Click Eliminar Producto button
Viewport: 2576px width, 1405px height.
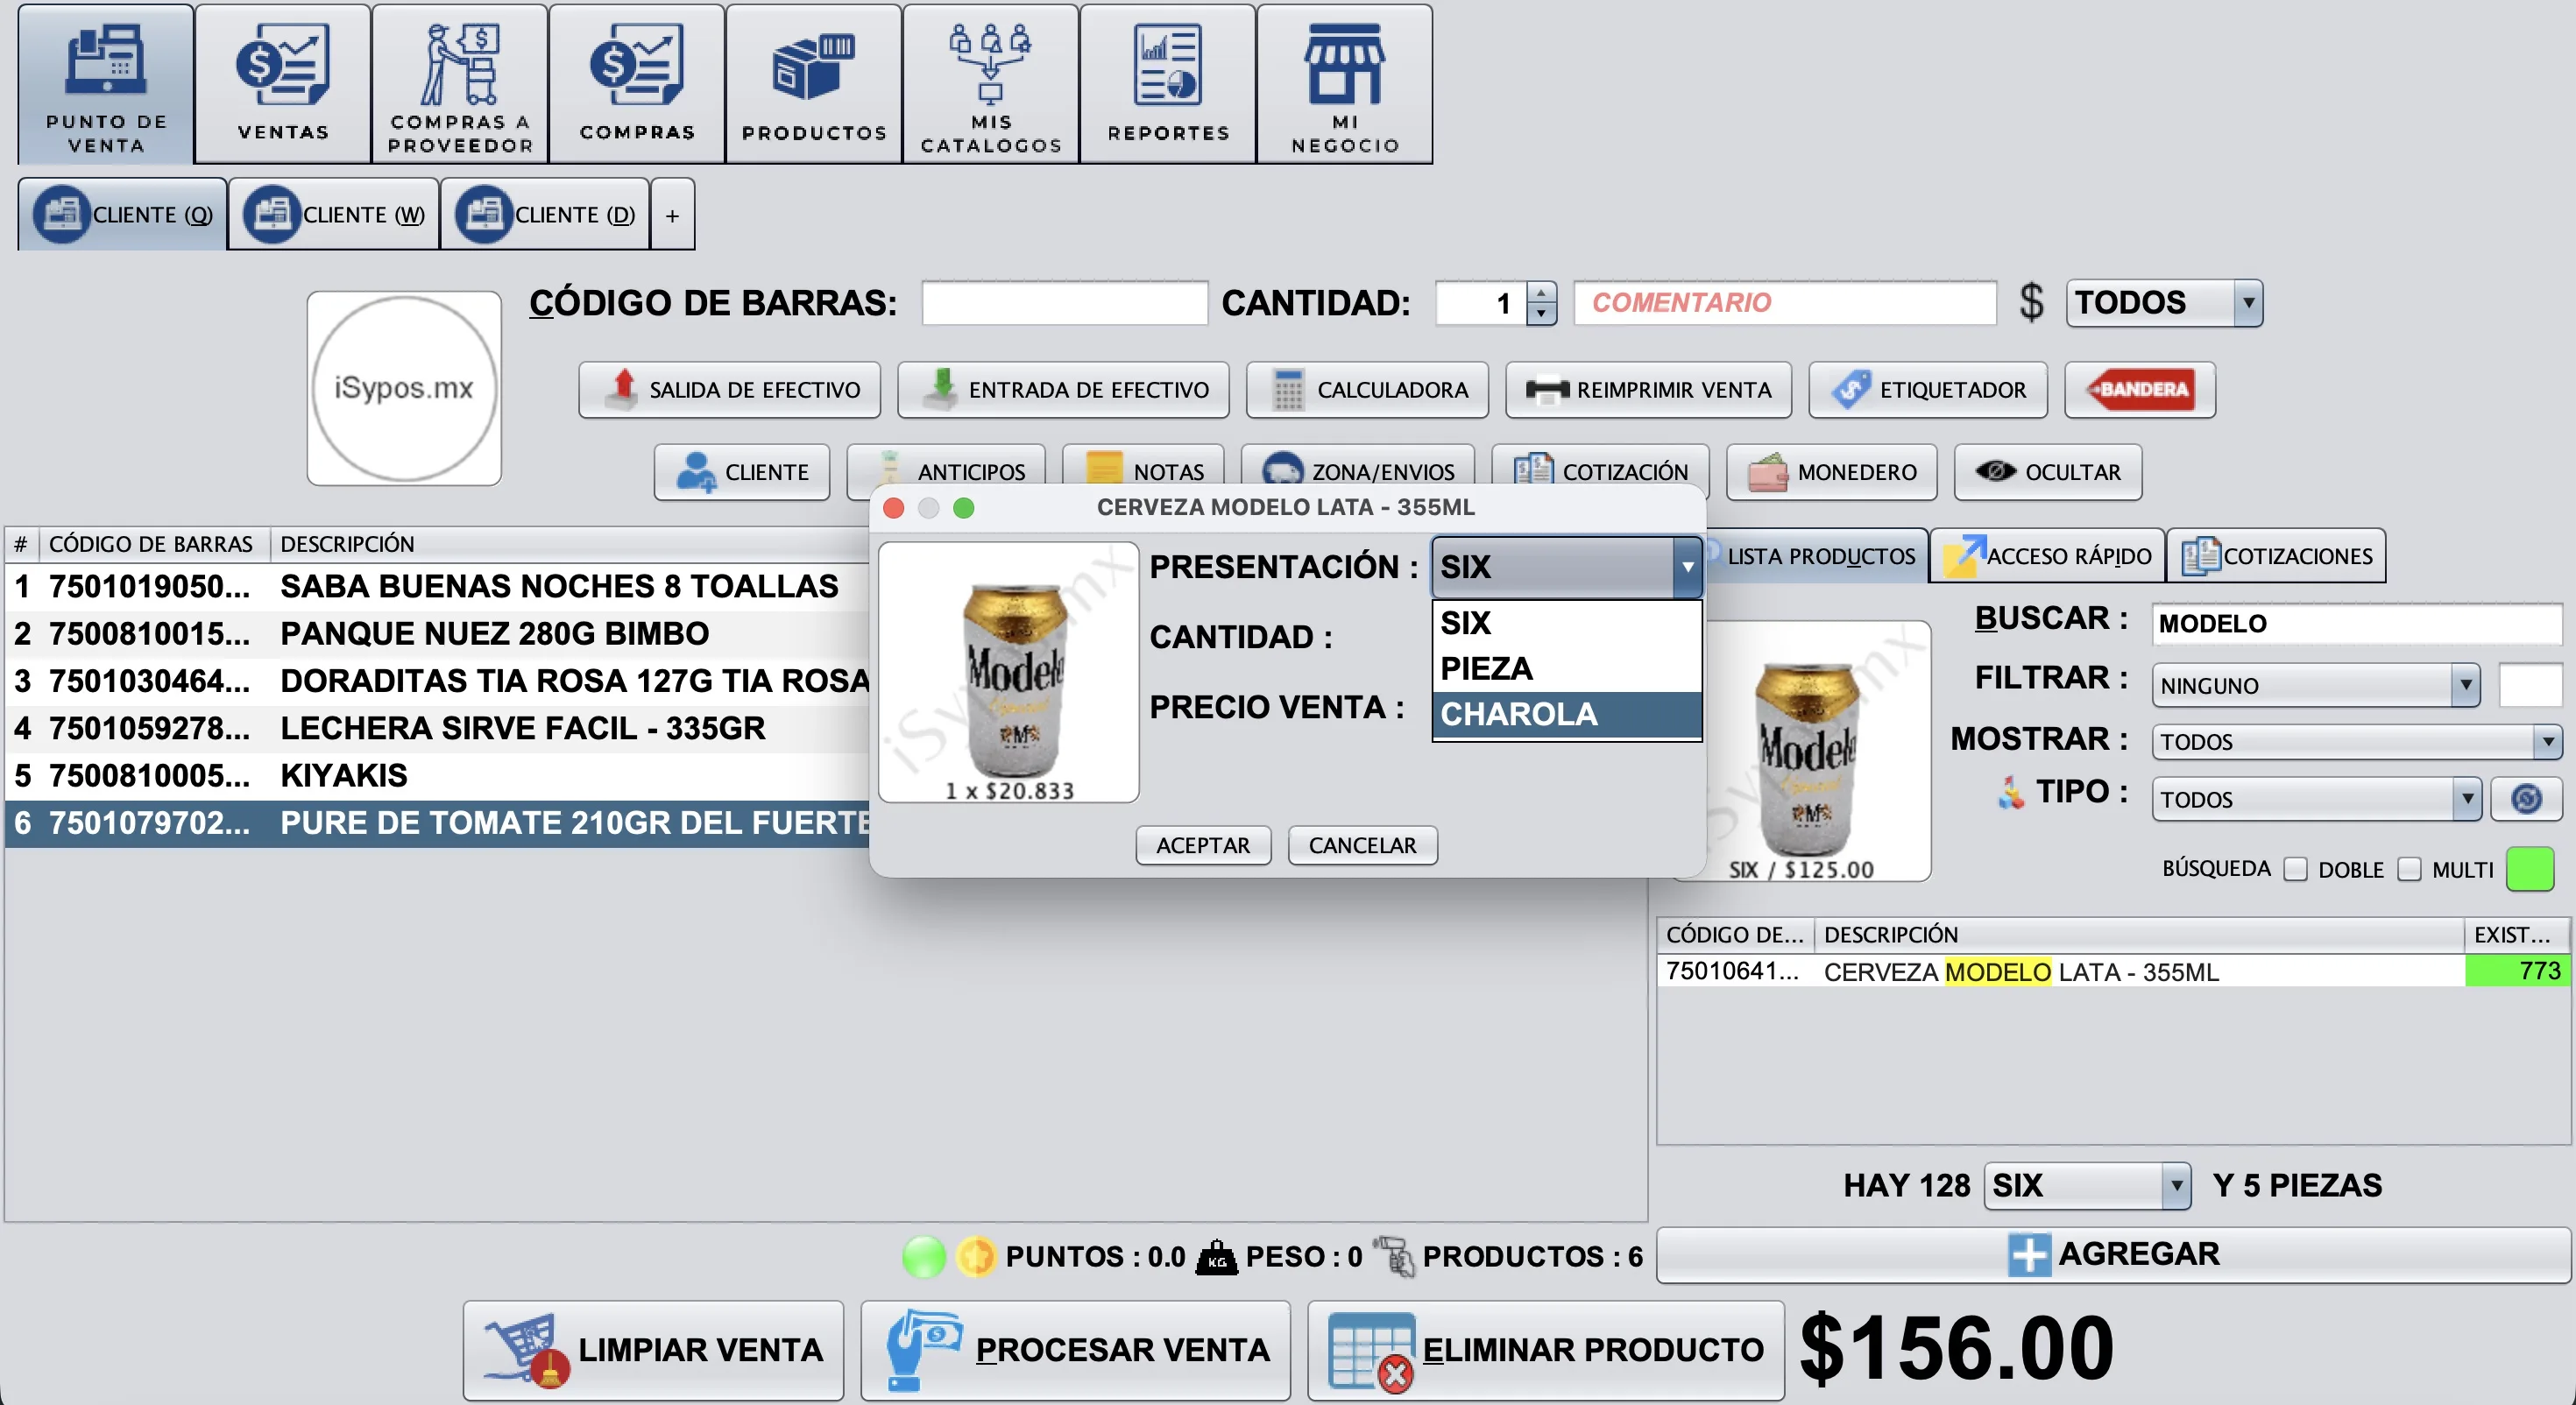[x=1546, y=1350]
